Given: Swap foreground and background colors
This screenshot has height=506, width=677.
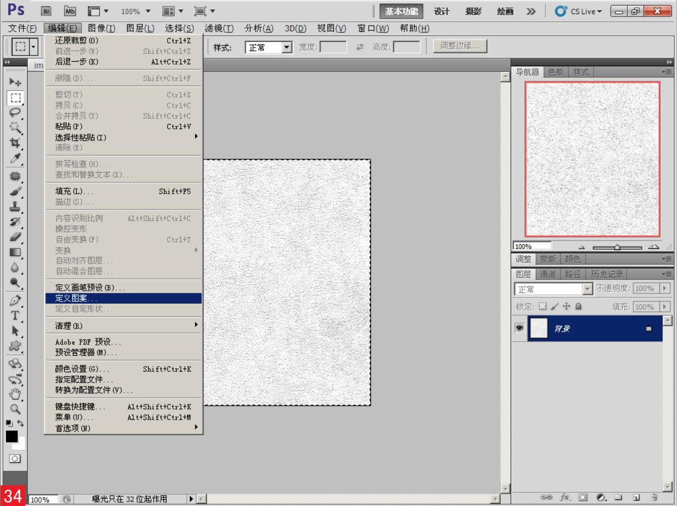Looking at the screenshot, I should coord(20,423).
